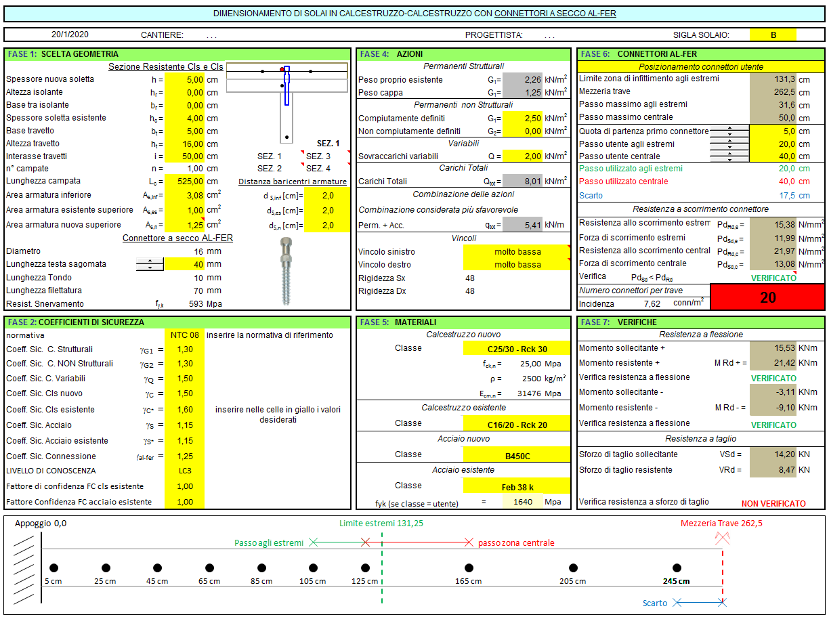
Task: Select the cross-section diagram image
Action: [286, 103]
